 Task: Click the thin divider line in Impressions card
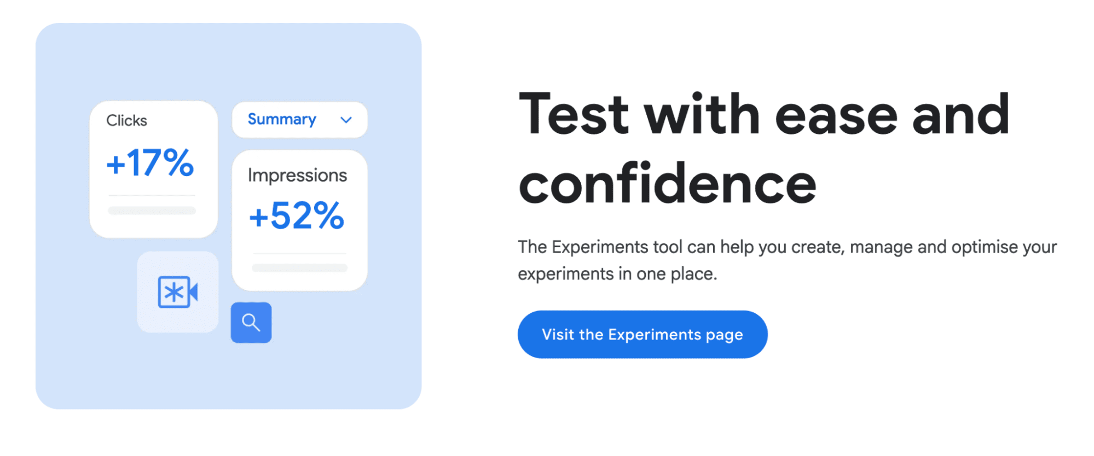299,254
